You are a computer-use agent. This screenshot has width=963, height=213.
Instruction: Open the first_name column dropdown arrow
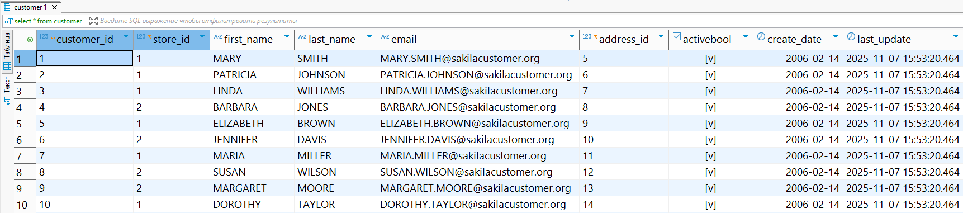pos(287,36)
